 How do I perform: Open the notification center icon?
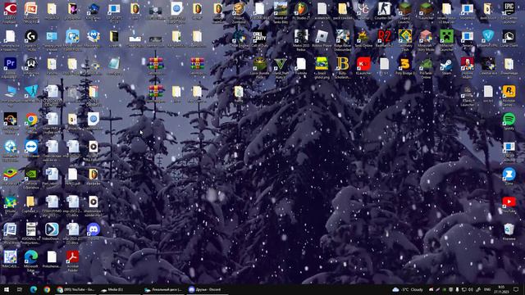tap(516, 289)
